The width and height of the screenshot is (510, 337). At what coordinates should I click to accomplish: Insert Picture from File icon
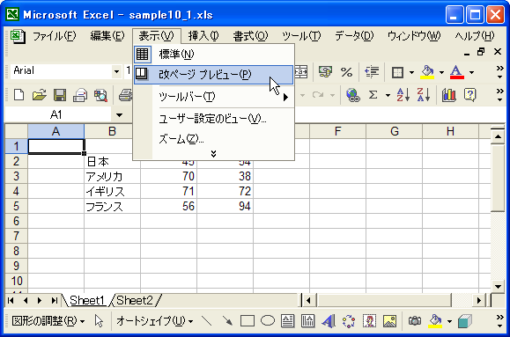[389, 321]
